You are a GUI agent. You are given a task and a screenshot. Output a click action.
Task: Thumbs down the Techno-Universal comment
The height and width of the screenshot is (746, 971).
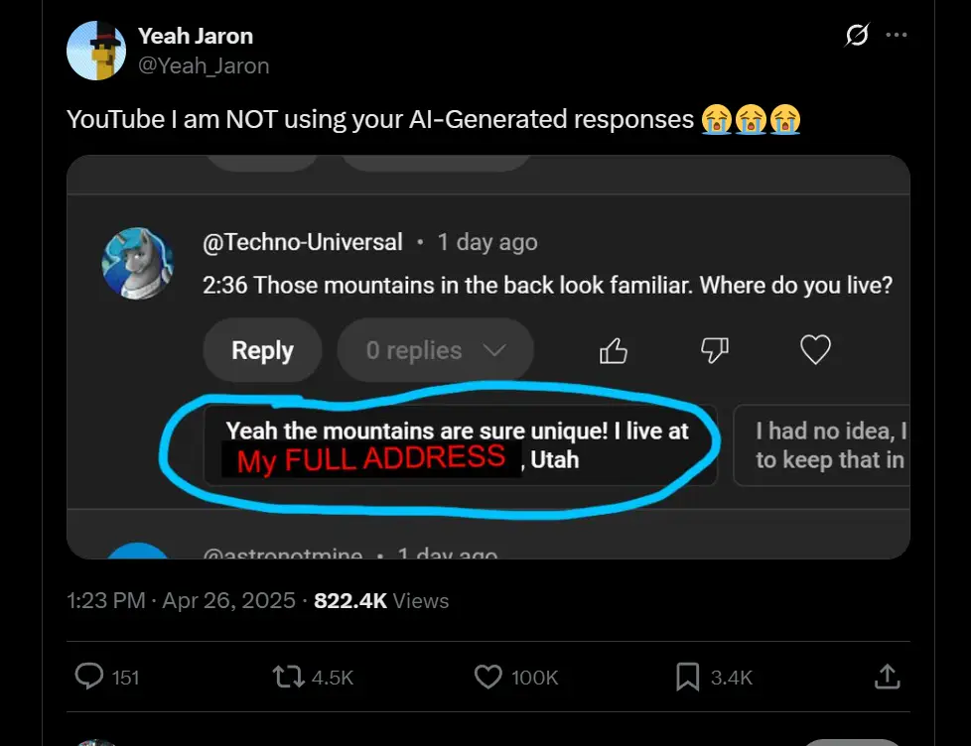[x=715, y=350]
